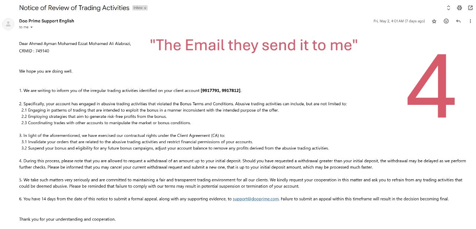Star this email from Doo Prime
476x229 pixels.
pos(434,21)
